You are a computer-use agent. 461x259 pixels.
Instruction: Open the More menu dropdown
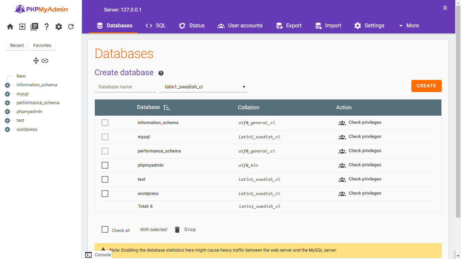coord(409,26)
